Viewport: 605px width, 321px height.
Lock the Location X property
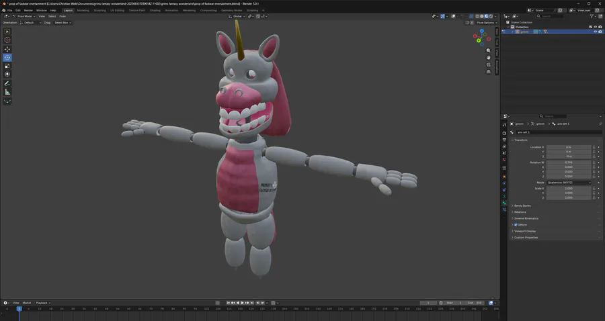click(x=594, y=147)
